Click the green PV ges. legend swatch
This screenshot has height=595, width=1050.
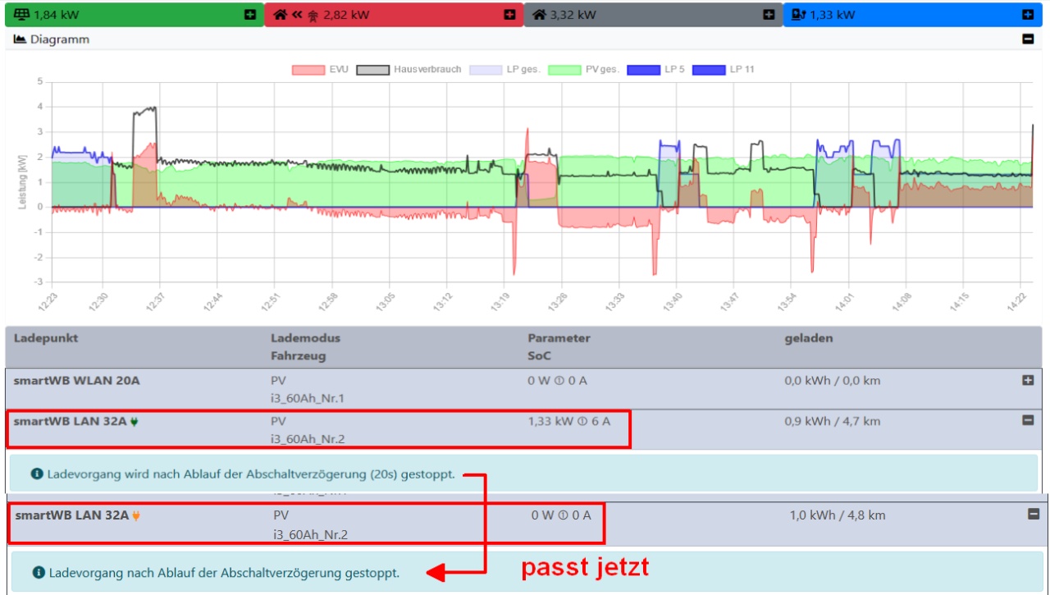(564, 70)
